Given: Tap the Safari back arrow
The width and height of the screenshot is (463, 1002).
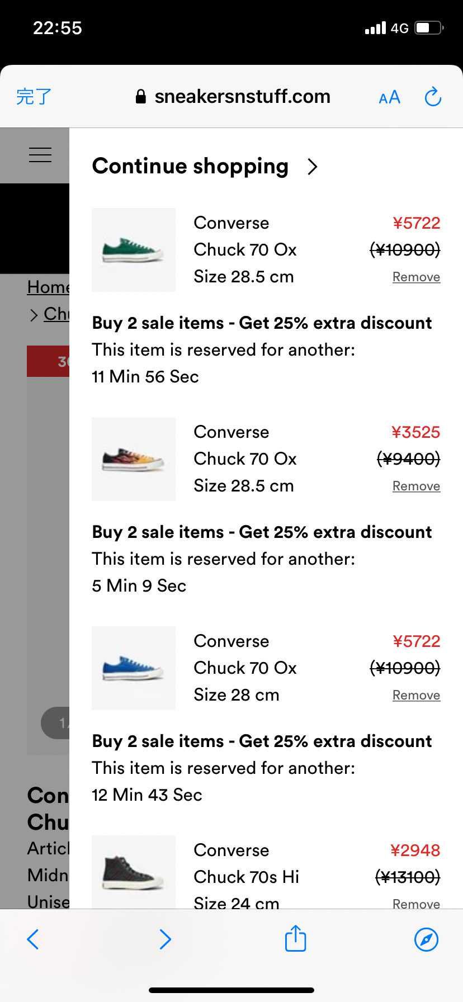Looking at the screenshot, I should coord(33,939).
